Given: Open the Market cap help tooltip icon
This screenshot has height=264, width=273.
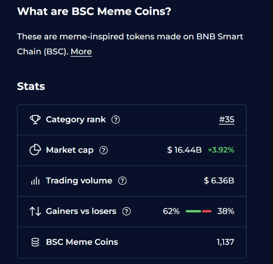Looking at the screenshot, I should [104, 150].
